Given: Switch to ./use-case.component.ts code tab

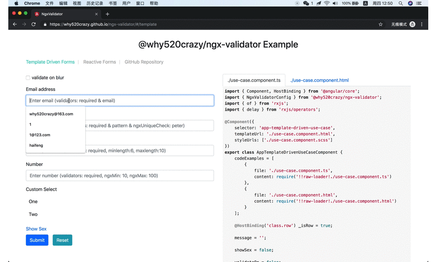Looking at the screenshot, I should [254, 80].
